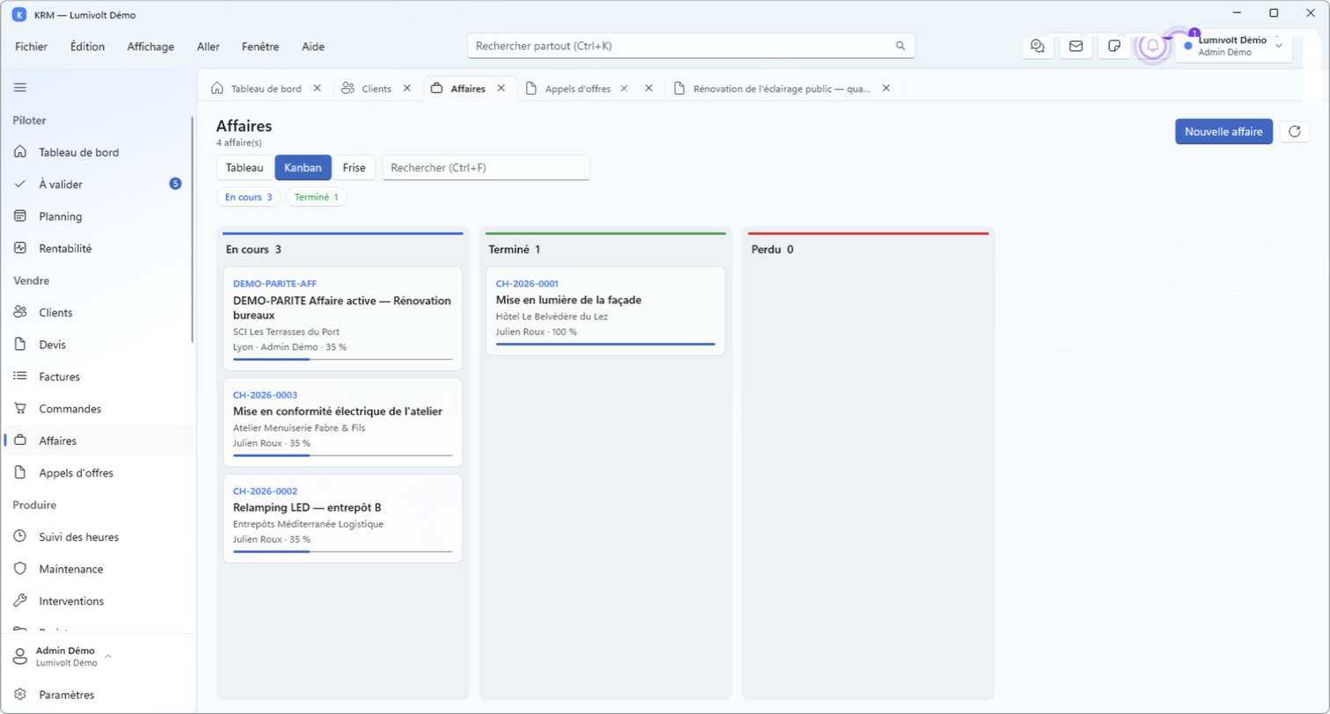Select Affaires in the sidebar
Image resolution: width=1330 pixels, height=714 pixels.
[x=97, y=441]
